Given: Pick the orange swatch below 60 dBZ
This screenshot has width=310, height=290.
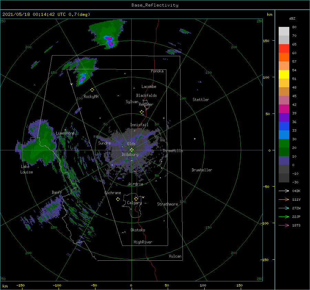Looking at the screenshot, I should 284,57.
